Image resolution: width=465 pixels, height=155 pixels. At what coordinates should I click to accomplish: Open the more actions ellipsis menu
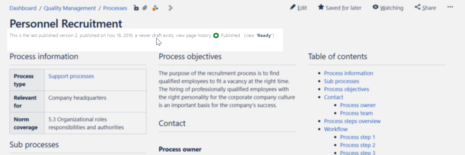[450, 7]
